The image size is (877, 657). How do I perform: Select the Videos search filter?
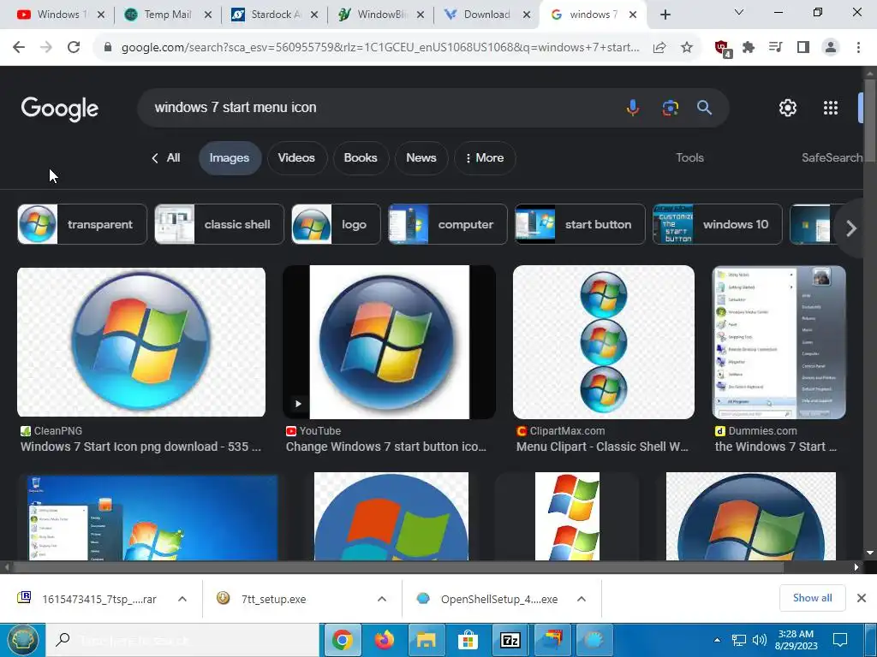pyautogui.click(x=296, y=157)
